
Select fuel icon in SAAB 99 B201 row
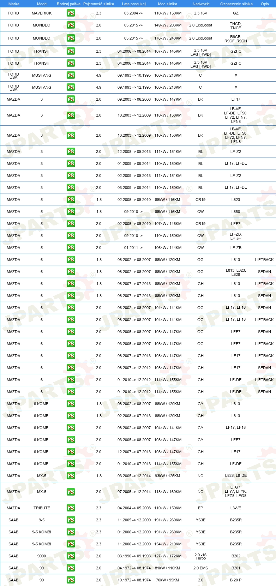pos(71,568)
